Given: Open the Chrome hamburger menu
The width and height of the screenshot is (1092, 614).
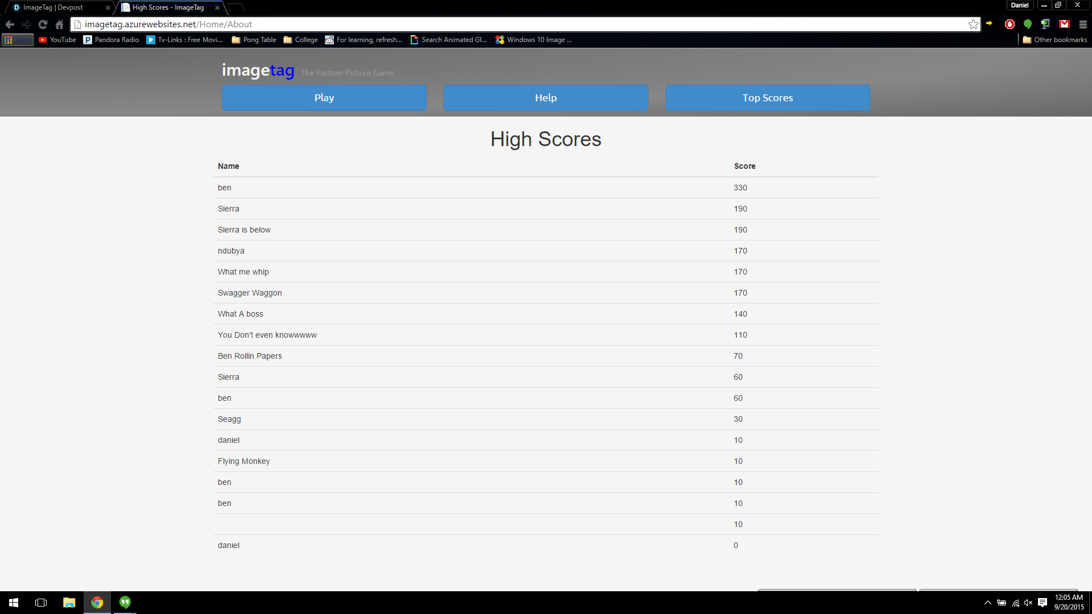Looking at the screenshot, I should pyautogui.click(x=1083, y=24).
